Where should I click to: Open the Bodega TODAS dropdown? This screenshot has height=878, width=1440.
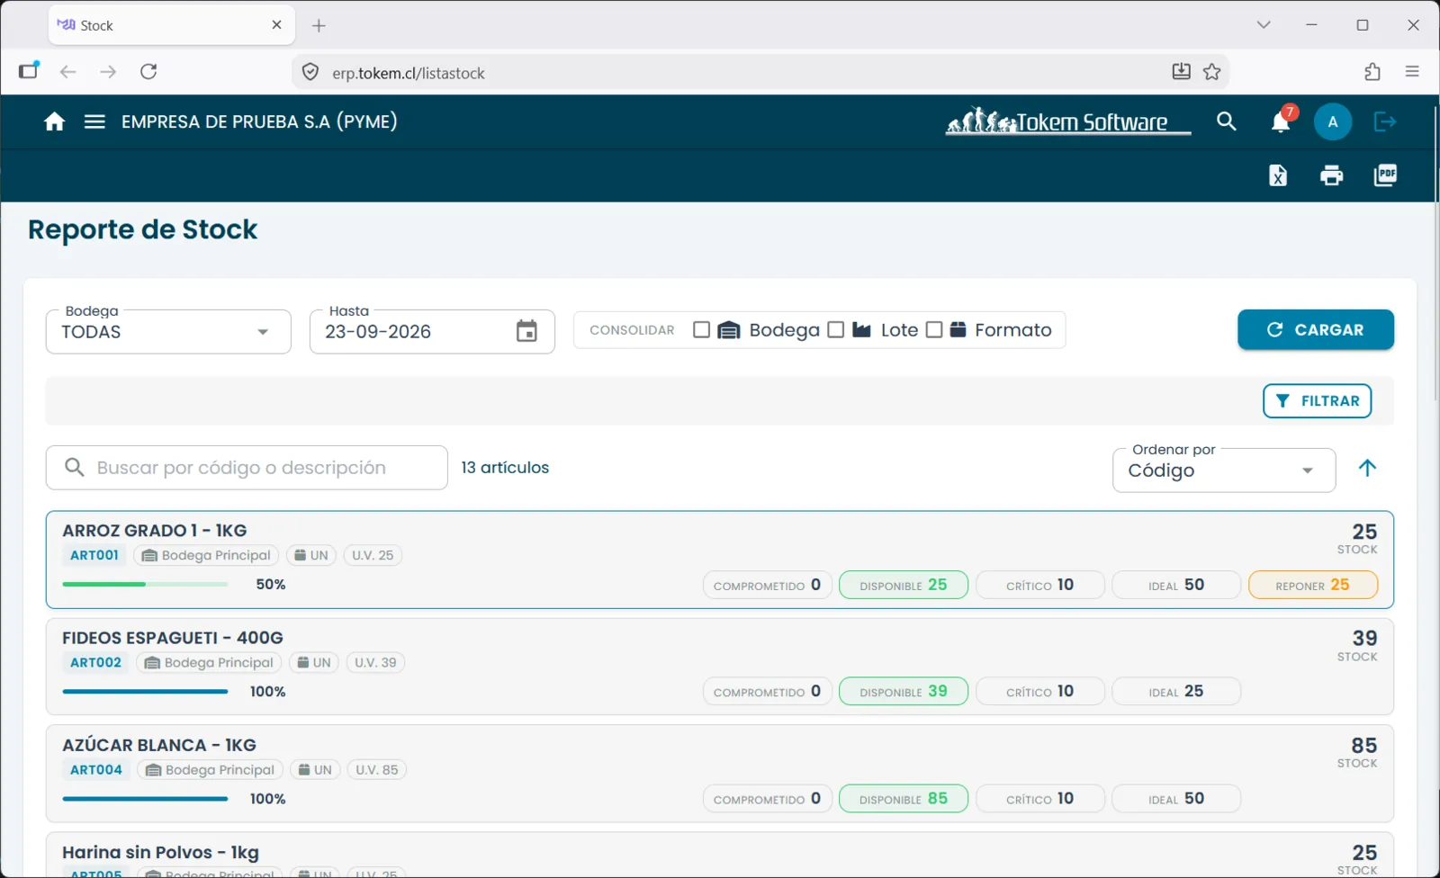[x=168, y=332]
